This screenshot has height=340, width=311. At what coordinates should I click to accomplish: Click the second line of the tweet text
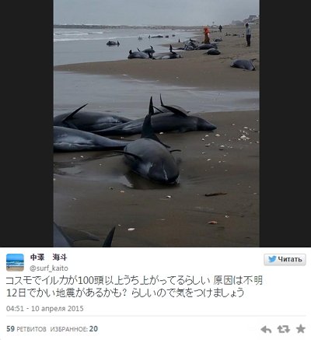point(125,293)
